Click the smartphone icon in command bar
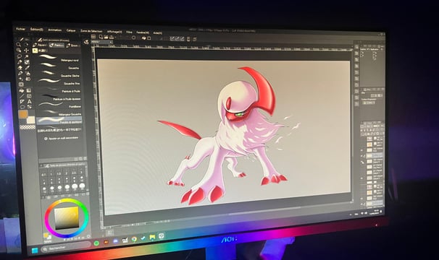Image resolution: width=439 pixels, height=260 pixels. pos(188,39)
